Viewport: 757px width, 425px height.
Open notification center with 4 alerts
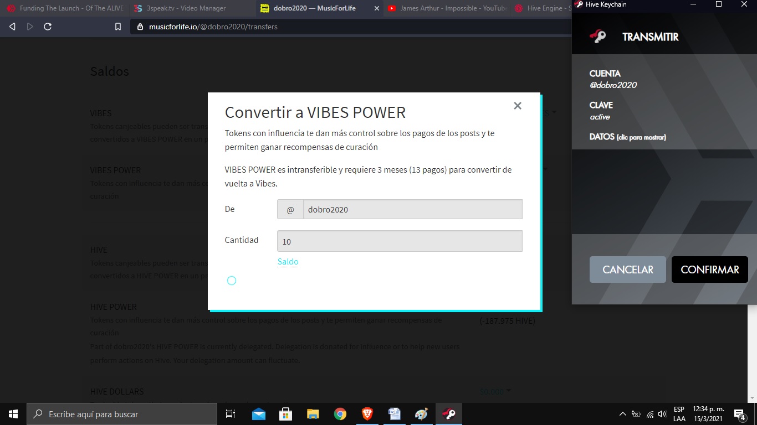739,414
